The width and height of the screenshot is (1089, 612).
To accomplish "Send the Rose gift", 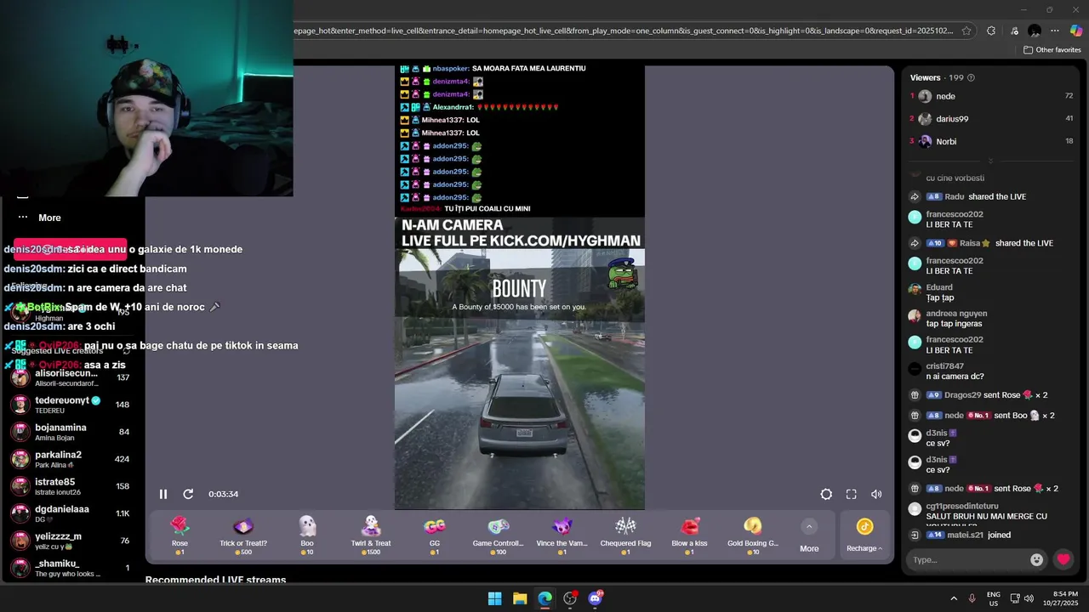I will 180,535.
